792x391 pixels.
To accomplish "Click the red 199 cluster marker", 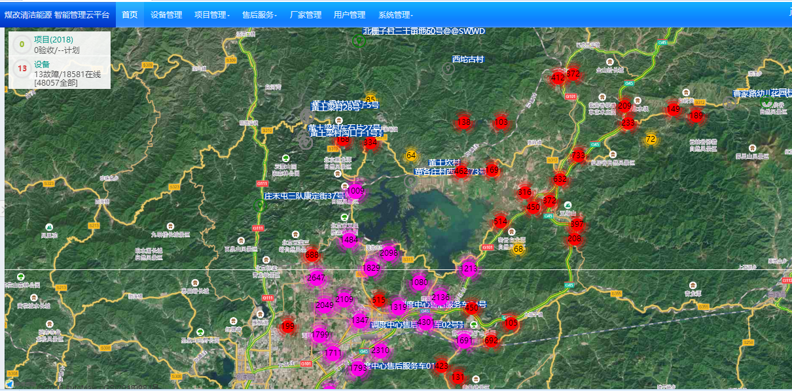I will coord(287,326).
